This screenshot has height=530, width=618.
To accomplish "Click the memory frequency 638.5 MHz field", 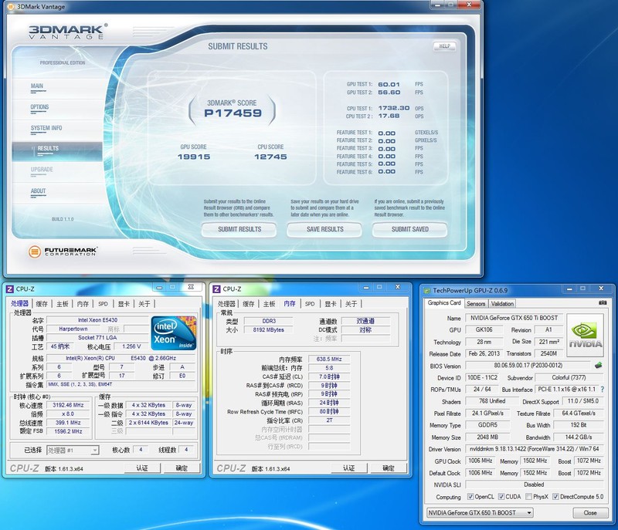I will click(329, 359).
